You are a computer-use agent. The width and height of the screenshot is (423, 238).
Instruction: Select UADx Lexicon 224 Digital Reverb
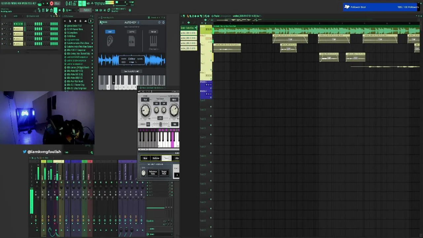78,67
